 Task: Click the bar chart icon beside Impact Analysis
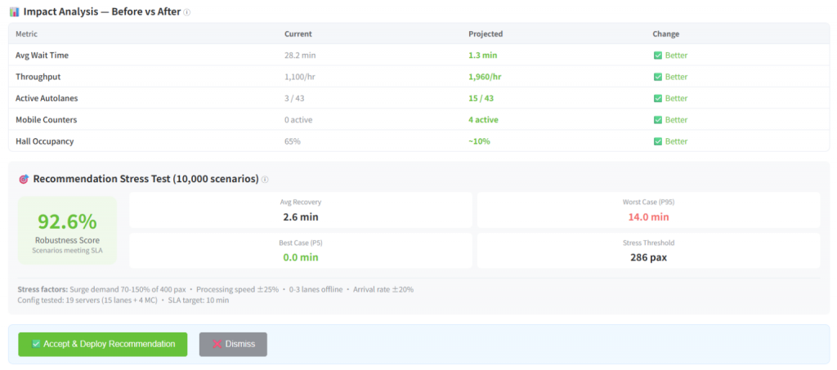coord(14,12)
